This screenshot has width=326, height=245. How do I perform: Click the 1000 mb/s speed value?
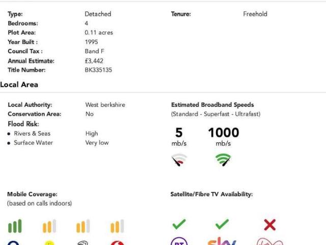[224, 136]
